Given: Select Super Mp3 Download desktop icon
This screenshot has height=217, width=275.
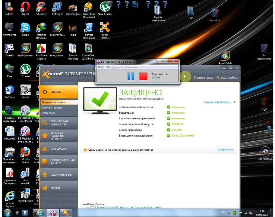Looking at the screenshot, I should tap(89, 10).
